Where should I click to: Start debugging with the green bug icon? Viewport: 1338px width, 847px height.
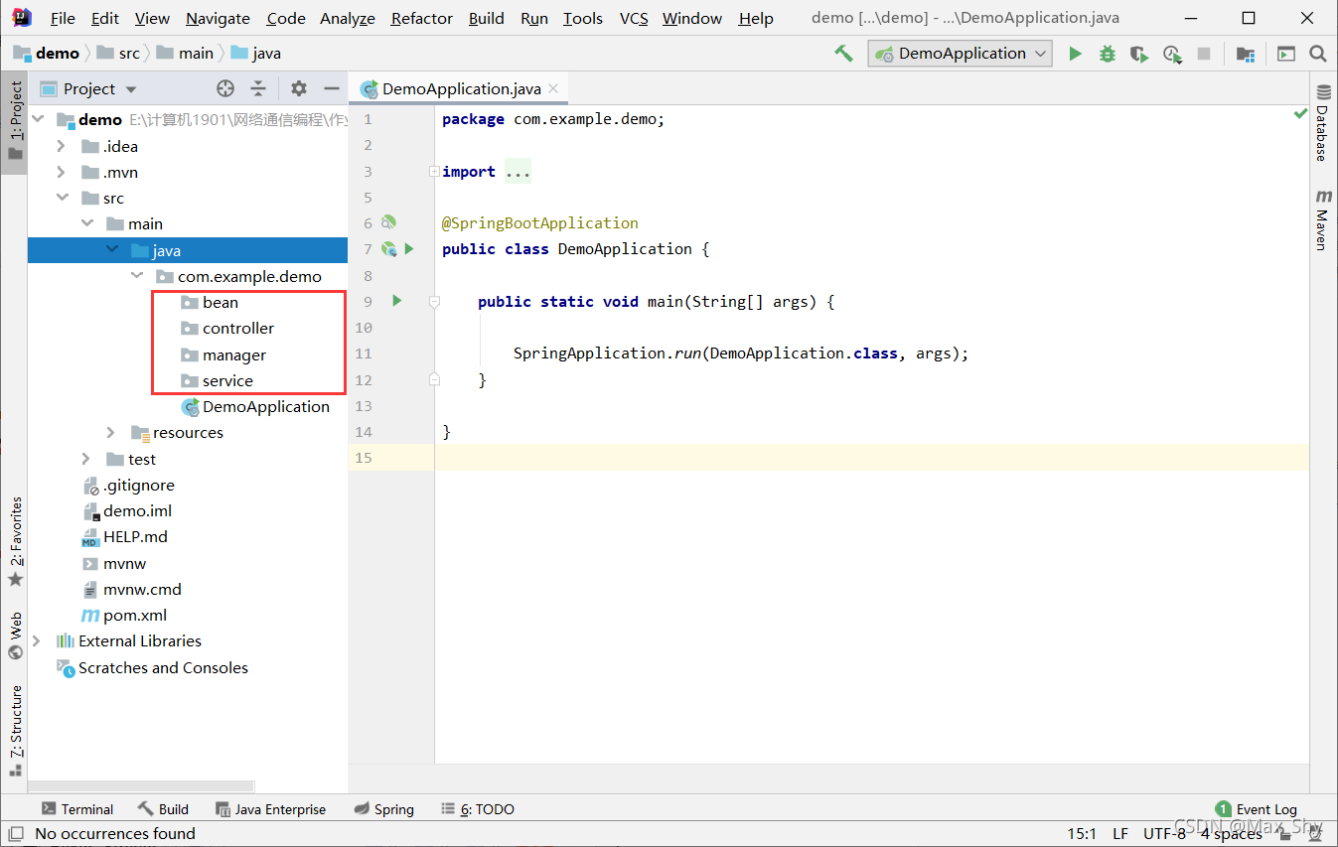pyautogui.click(x=1108, y=54)
